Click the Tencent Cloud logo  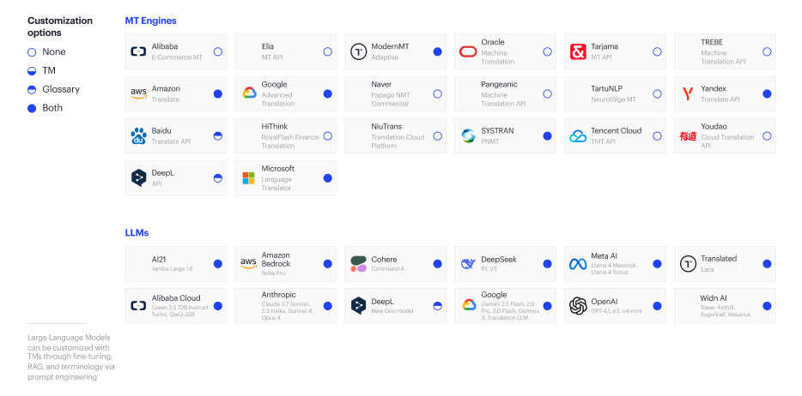click(578, 136)
